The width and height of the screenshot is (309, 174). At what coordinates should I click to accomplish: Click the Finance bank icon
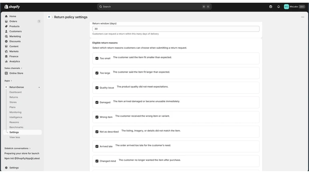click(6, 56)
